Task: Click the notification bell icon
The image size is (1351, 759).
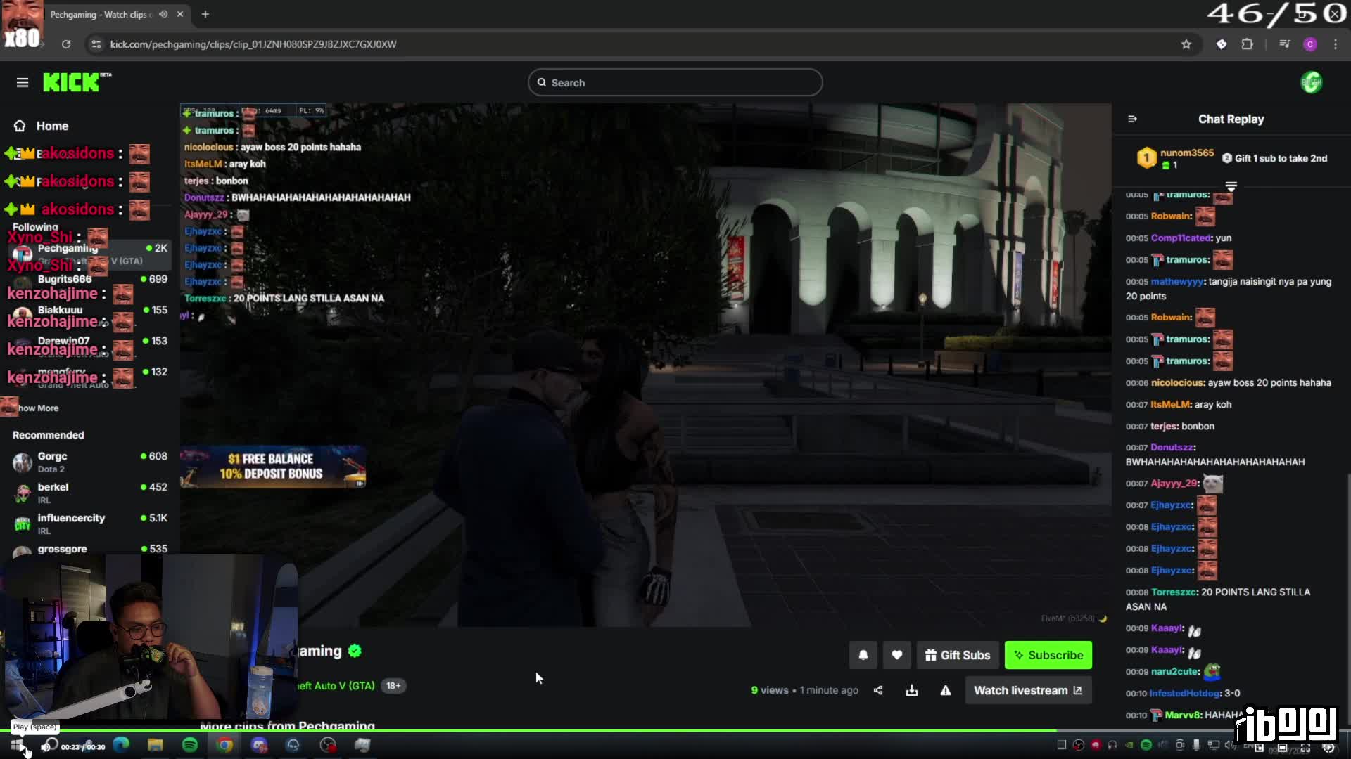Action: [x=863, y=655]
